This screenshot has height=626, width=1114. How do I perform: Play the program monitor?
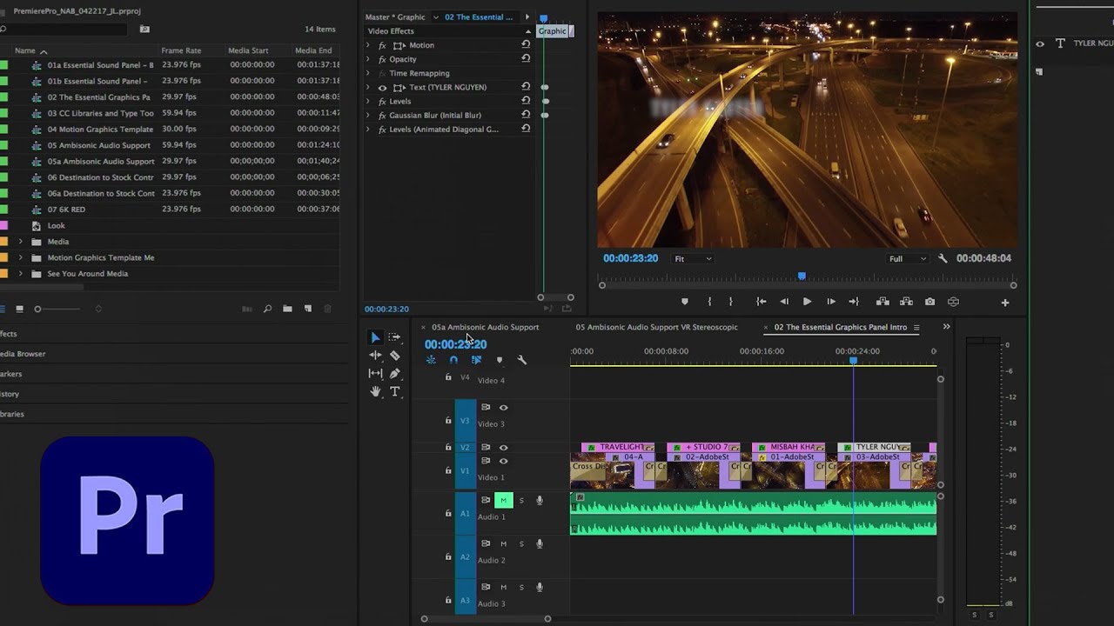807,302
